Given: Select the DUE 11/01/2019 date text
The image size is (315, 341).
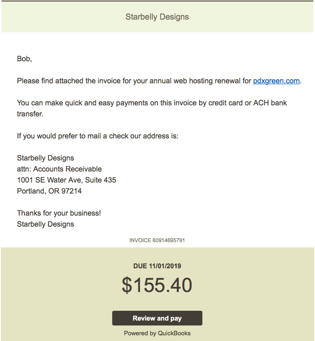Looking at the screenshot, I should [x=157, y=266].
